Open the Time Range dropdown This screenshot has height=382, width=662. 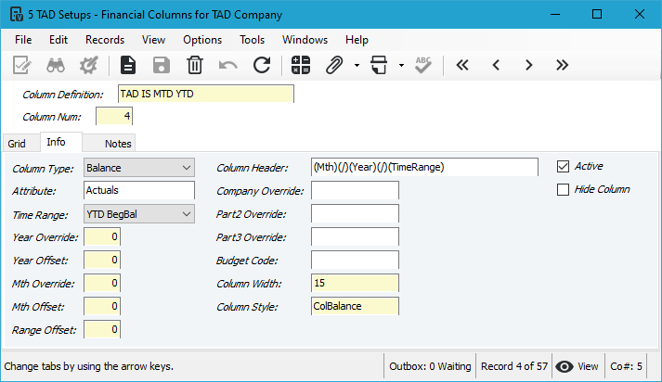coord(139,214)
